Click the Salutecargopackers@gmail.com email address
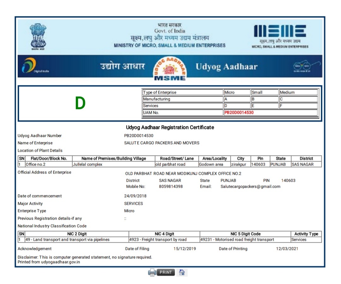Viewport: 341px width, 284px height. (x=250, y=186)
